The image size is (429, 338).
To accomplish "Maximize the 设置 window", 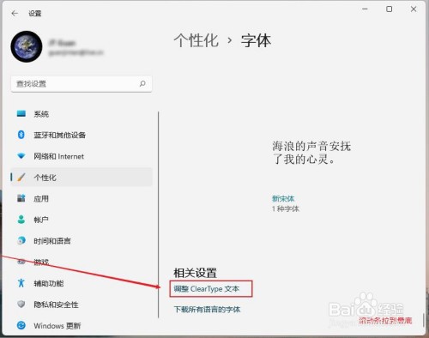I will (x=390, y=9).
